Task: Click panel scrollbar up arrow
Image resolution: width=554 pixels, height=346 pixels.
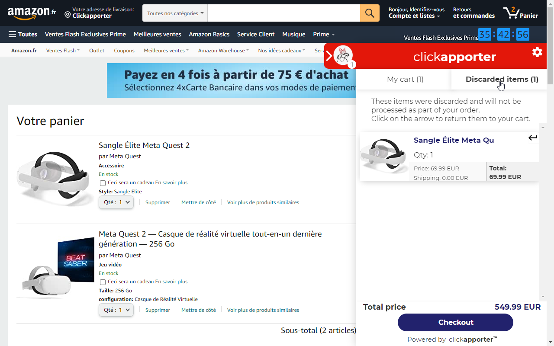Action: point(543,127)
